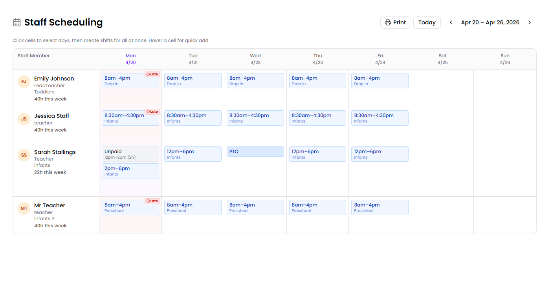Jump to Today's week
Image resolution: width=550 pixels, height=287 pixels.
pyautogui.click(x=427, y=22)
